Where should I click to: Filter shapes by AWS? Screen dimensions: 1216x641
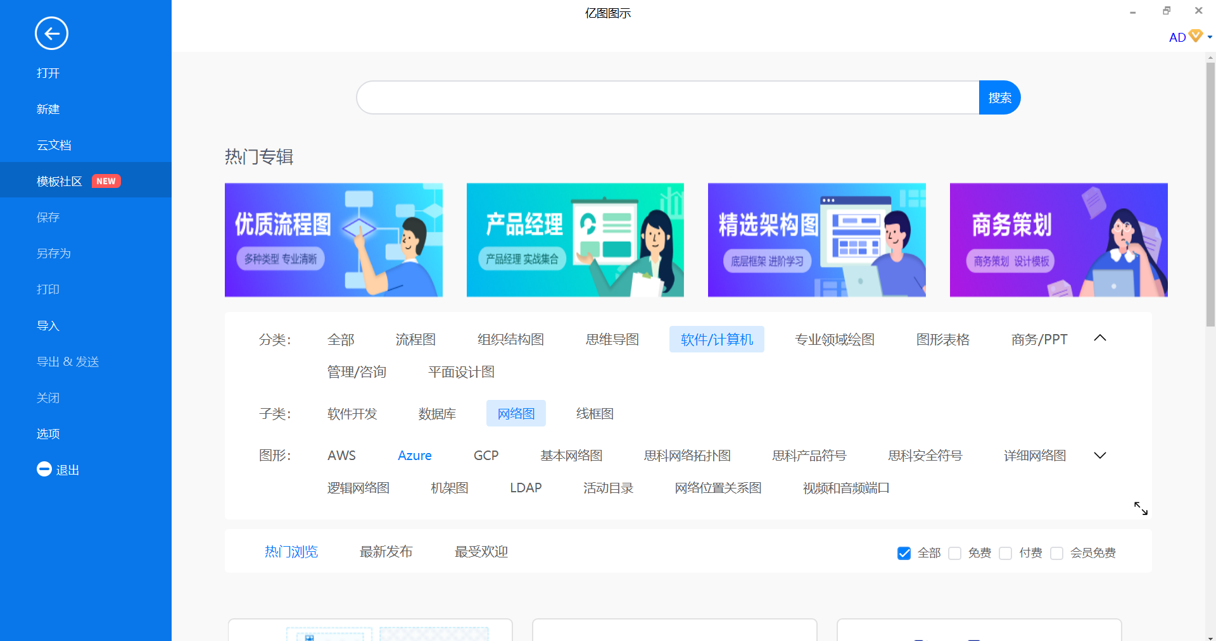[x=341, y=456]
